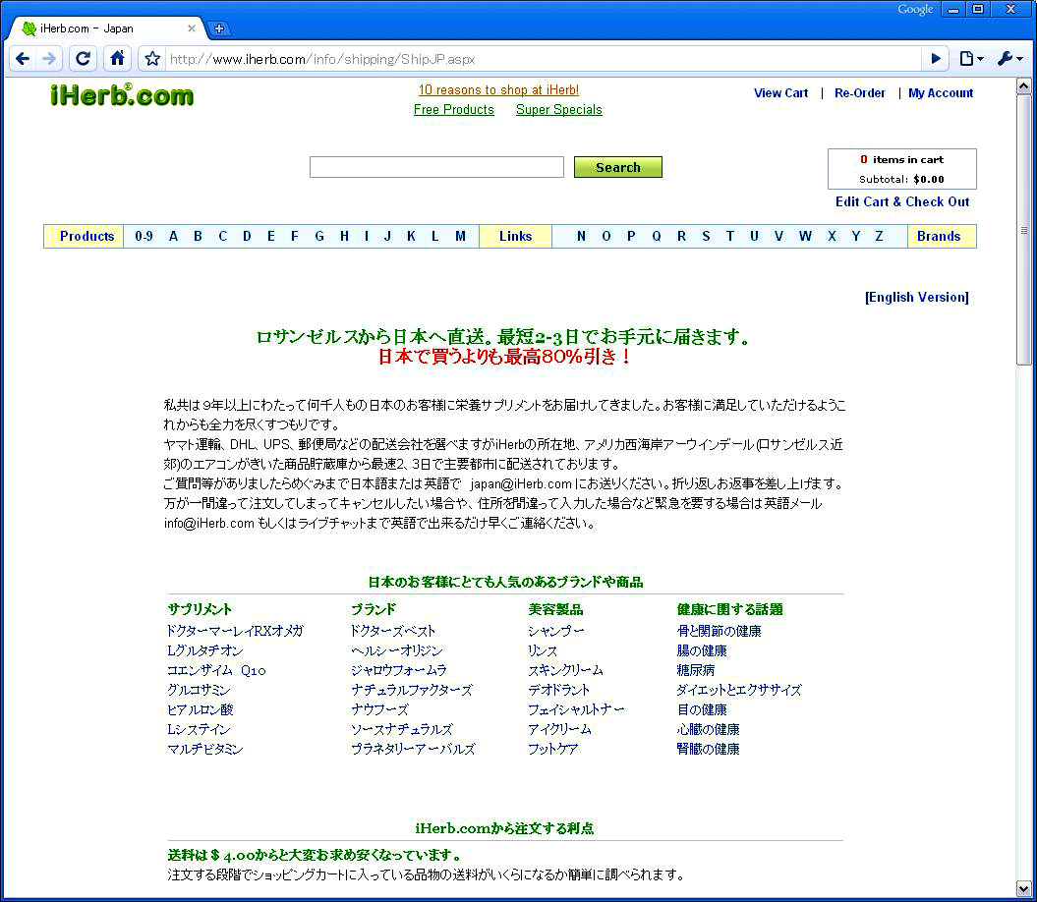Open the ナチュラルファクターズ brand link
The width and height of the screenshot is (1037, 902).
click(412, 690)
